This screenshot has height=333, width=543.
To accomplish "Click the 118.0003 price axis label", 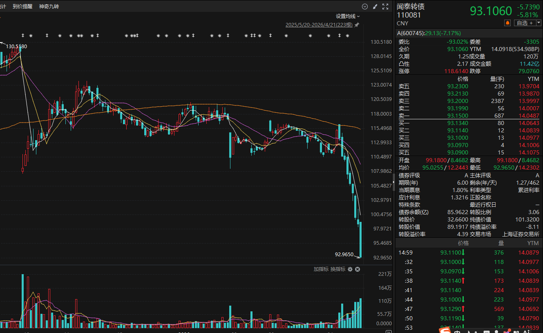I will 381,114.
